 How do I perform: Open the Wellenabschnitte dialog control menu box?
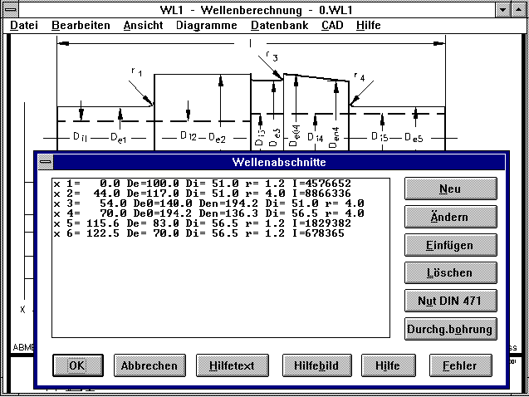[x=46, y=162]
